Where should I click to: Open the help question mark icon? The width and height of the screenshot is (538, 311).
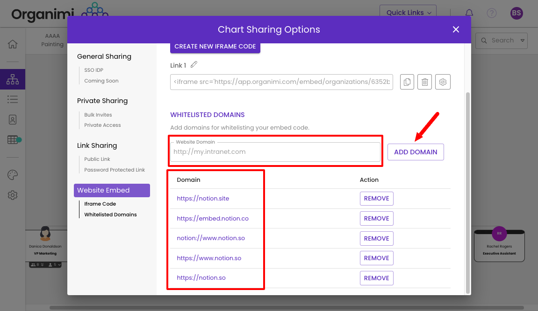click(492, 13)
